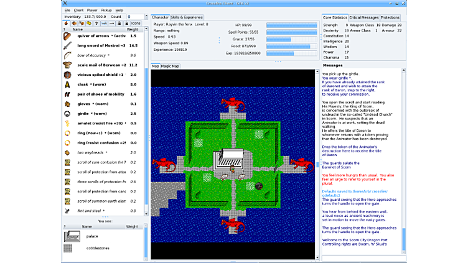
Task: Open the Pickup menu
Action: click(x=106, y=11)
